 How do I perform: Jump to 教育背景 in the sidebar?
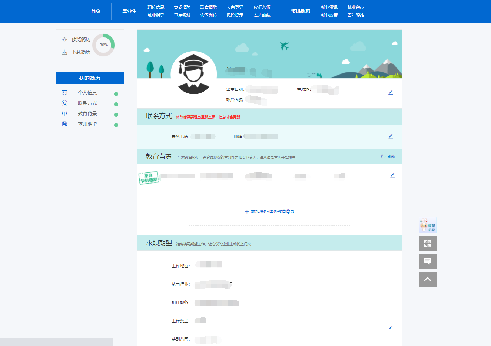tap(87, 113)
